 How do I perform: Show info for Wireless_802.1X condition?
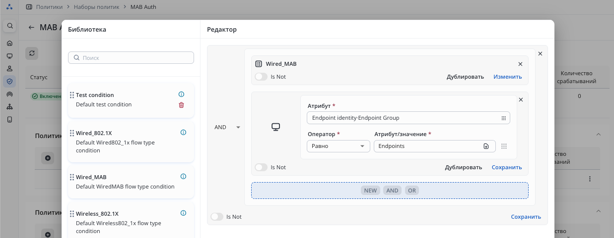point(183,213)
